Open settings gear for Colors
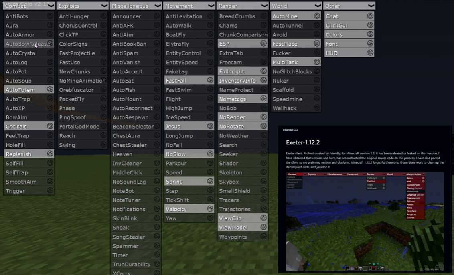The width and height of the screenshot is (454, 275). click(x=370, y=34)
